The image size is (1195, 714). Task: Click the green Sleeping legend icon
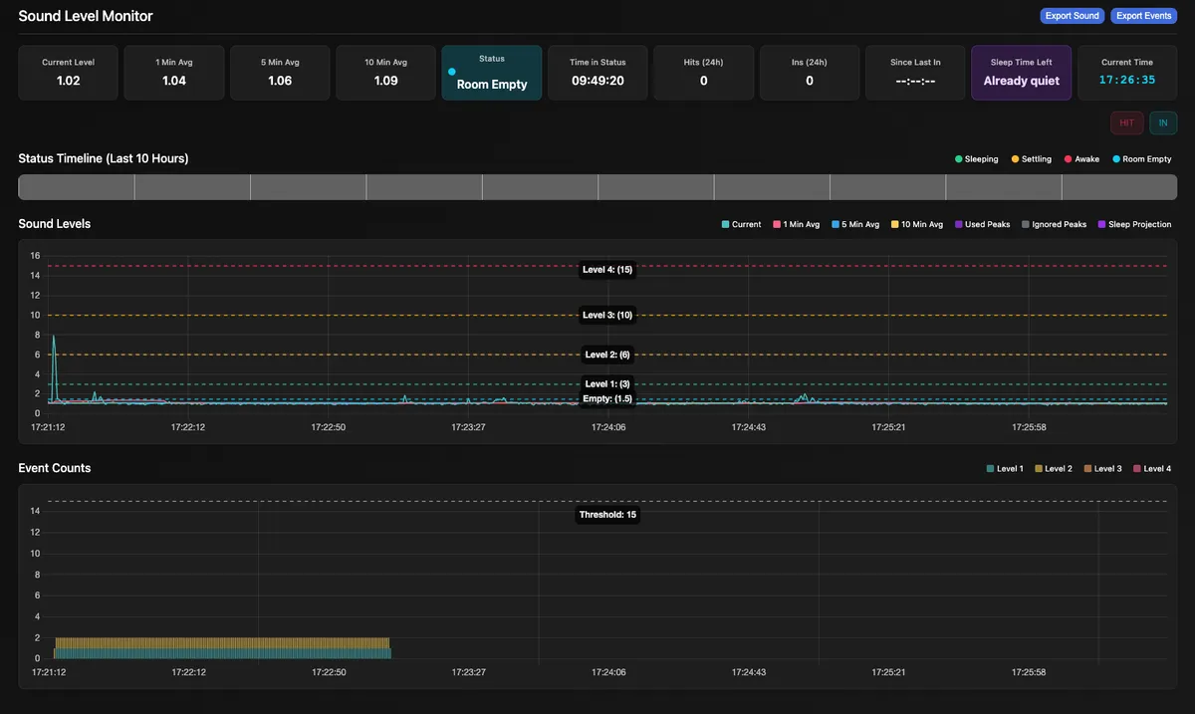click(959, 158)
